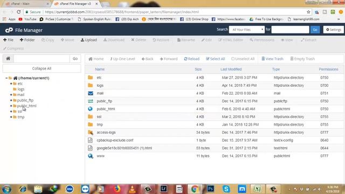Click the Extract toolbar button
Screen dimensions: 345x194
click(308, 40)
